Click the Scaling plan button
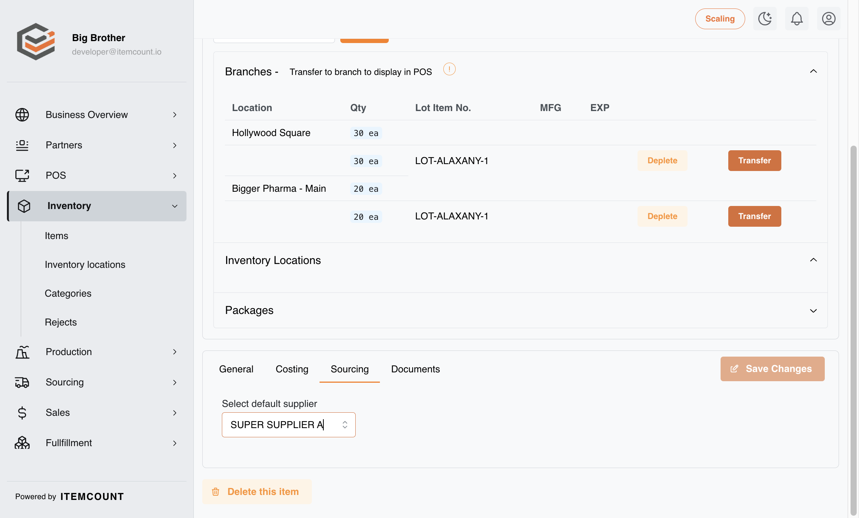The width and height of the screenshot is (859, 518). 720,18
